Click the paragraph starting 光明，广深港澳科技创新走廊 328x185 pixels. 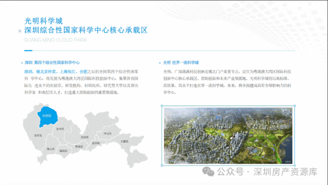pos(227,82)
